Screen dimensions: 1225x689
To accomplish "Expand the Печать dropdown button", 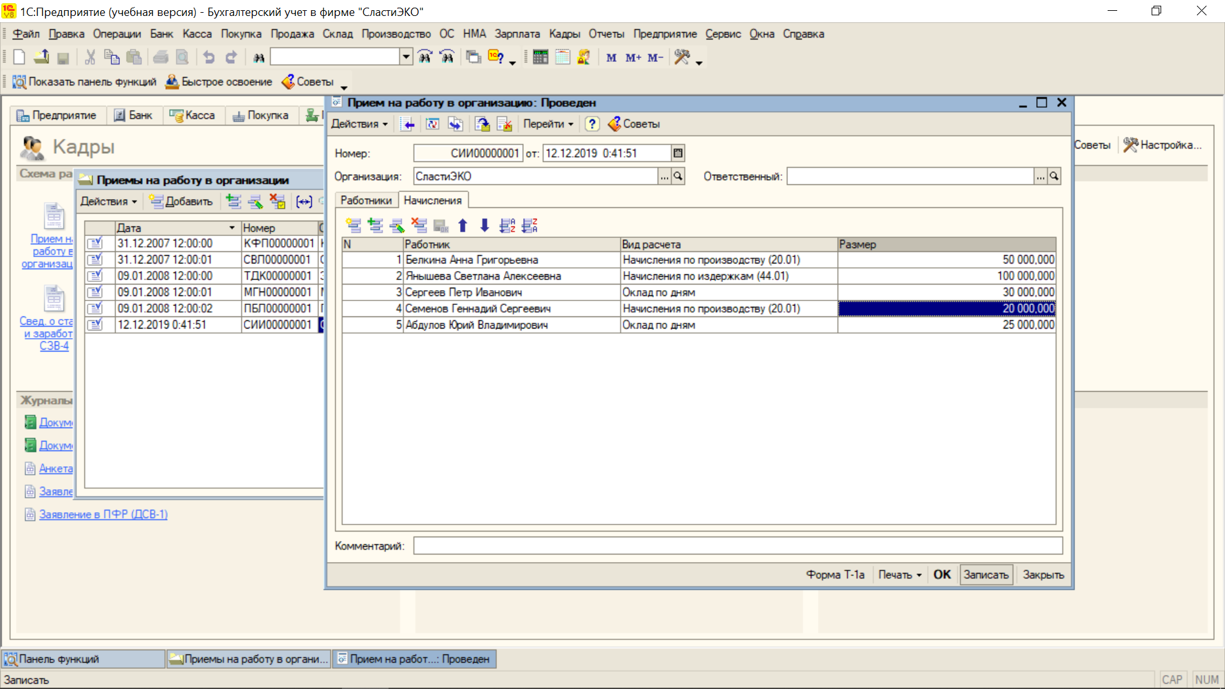I will coord(900,575).
